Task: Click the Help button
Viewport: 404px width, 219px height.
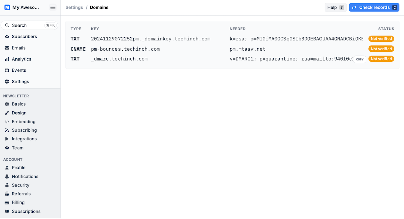Action: (335, 7)
